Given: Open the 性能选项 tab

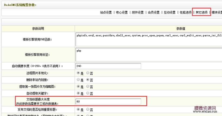Looking at the screenshot, I should (x=186, y=12).
